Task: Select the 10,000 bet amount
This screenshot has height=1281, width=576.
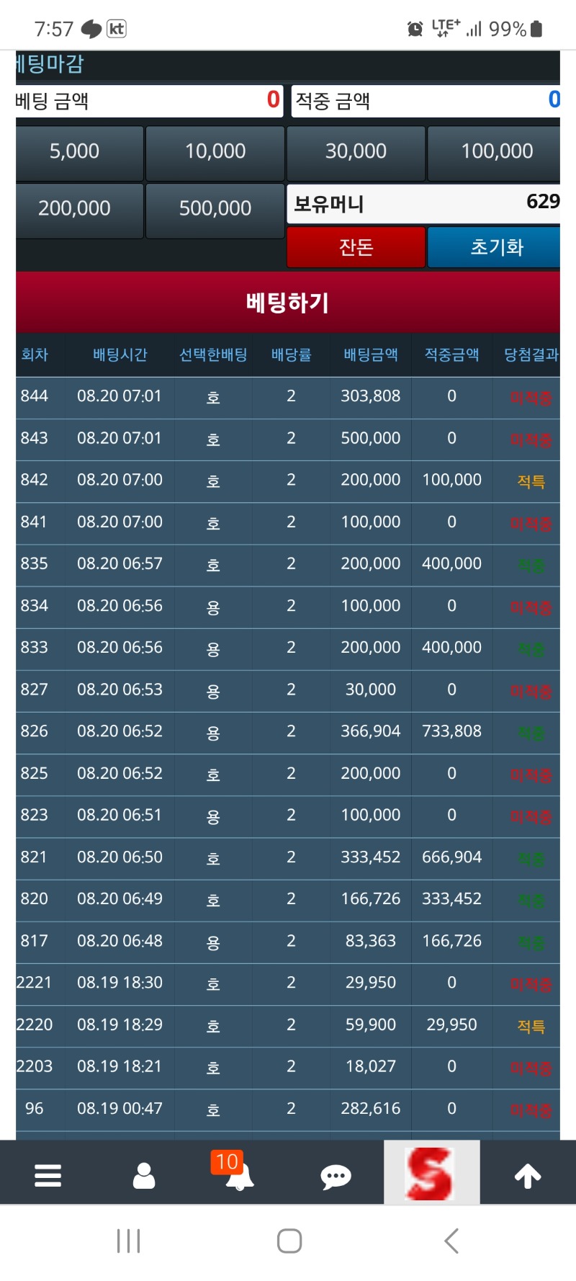Action: [215, 153]
